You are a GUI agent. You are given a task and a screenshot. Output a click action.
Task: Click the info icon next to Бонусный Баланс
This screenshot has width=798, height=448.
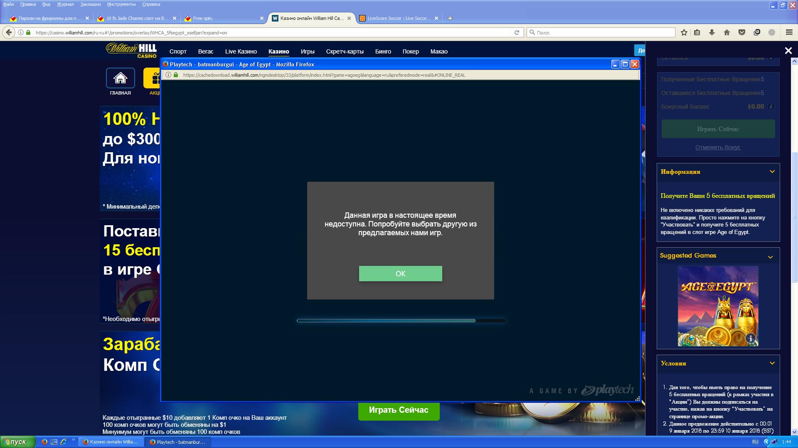pyautogui.click(x=771, y=107)
